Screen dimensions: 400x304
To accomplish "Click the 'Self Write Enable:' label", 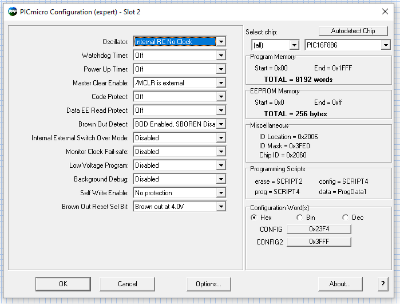I will 104,193.
